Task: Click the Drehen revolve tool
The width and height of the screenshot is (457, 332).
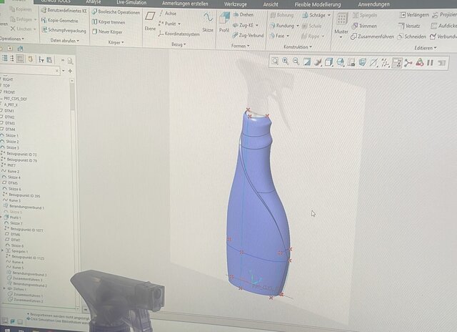Action: (x=243, y=14)
